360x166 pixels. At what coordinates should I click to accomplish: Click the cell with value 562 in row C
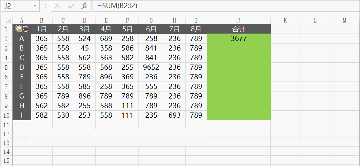click(x=84, y=58)
